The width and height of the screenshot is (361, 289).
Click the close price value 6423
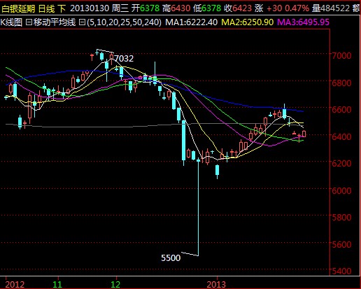point(242,8)
